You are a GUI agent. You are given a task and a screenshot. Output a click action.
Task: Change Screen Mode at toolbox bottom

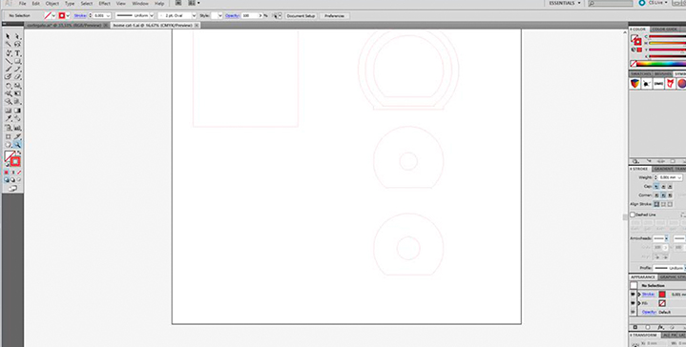click(x=12, y=189)
